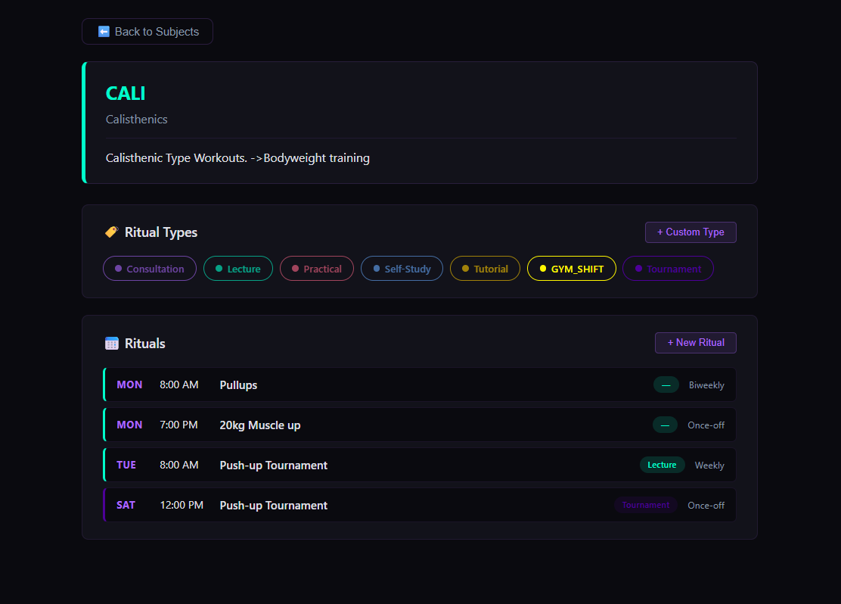Add a custom ritual type
Screen dimensions: 841x604
[x=690, y=232]
